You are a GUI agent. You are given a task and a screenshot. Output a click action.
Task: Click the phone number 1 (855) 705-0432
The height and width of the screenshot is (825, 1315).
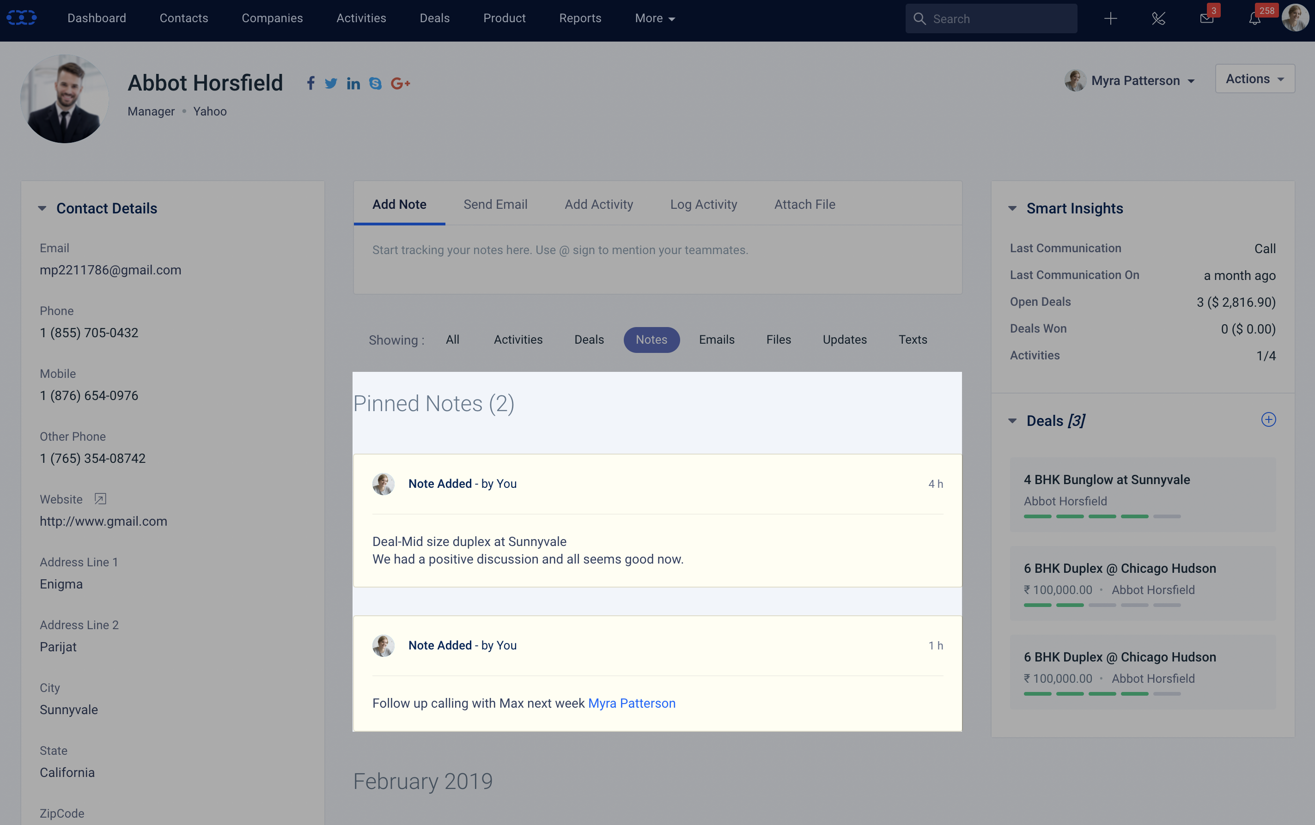[89, 333]
